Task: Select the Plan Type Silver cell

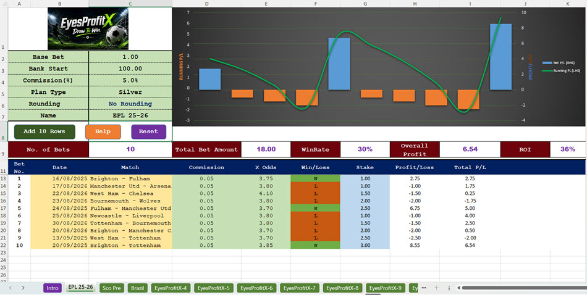Action: click(x=130, y=92)
